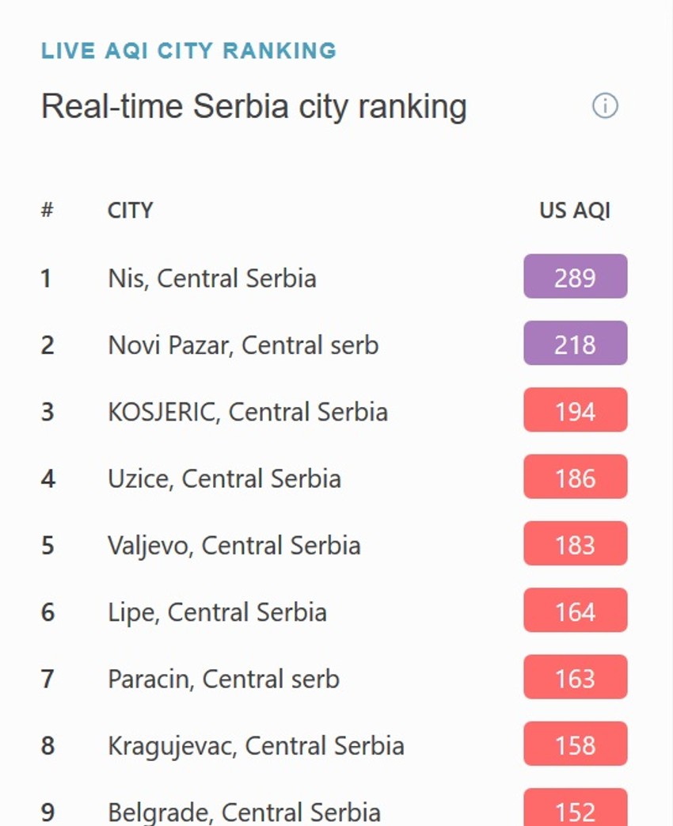Click the purple 289 AQI badge for Nis
This screenshot has height=826, width=673.
pos(575,277)
